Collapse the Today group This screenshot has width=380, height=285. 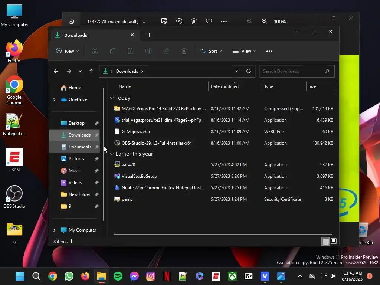[x=112, y=98]
